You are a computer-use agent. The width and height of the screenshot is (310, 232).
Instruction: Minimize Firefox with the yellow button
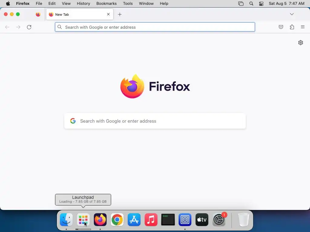pyautogui.click(x=12, y=14)
